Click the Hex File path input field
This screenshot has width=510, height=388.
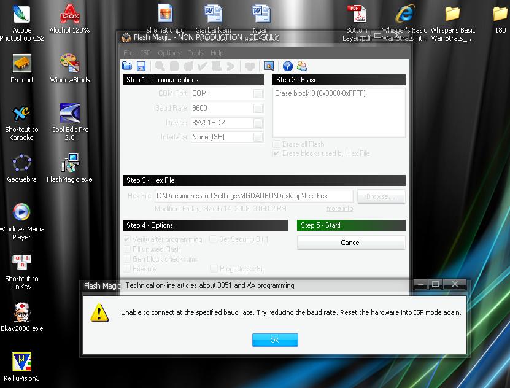253,196
